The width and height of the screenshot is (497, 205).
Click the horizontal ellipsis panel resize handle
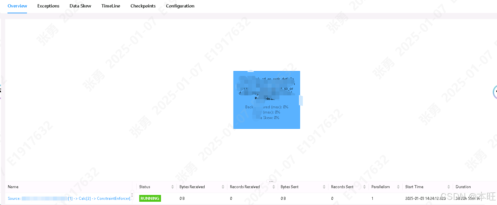[x=271, y=181]
